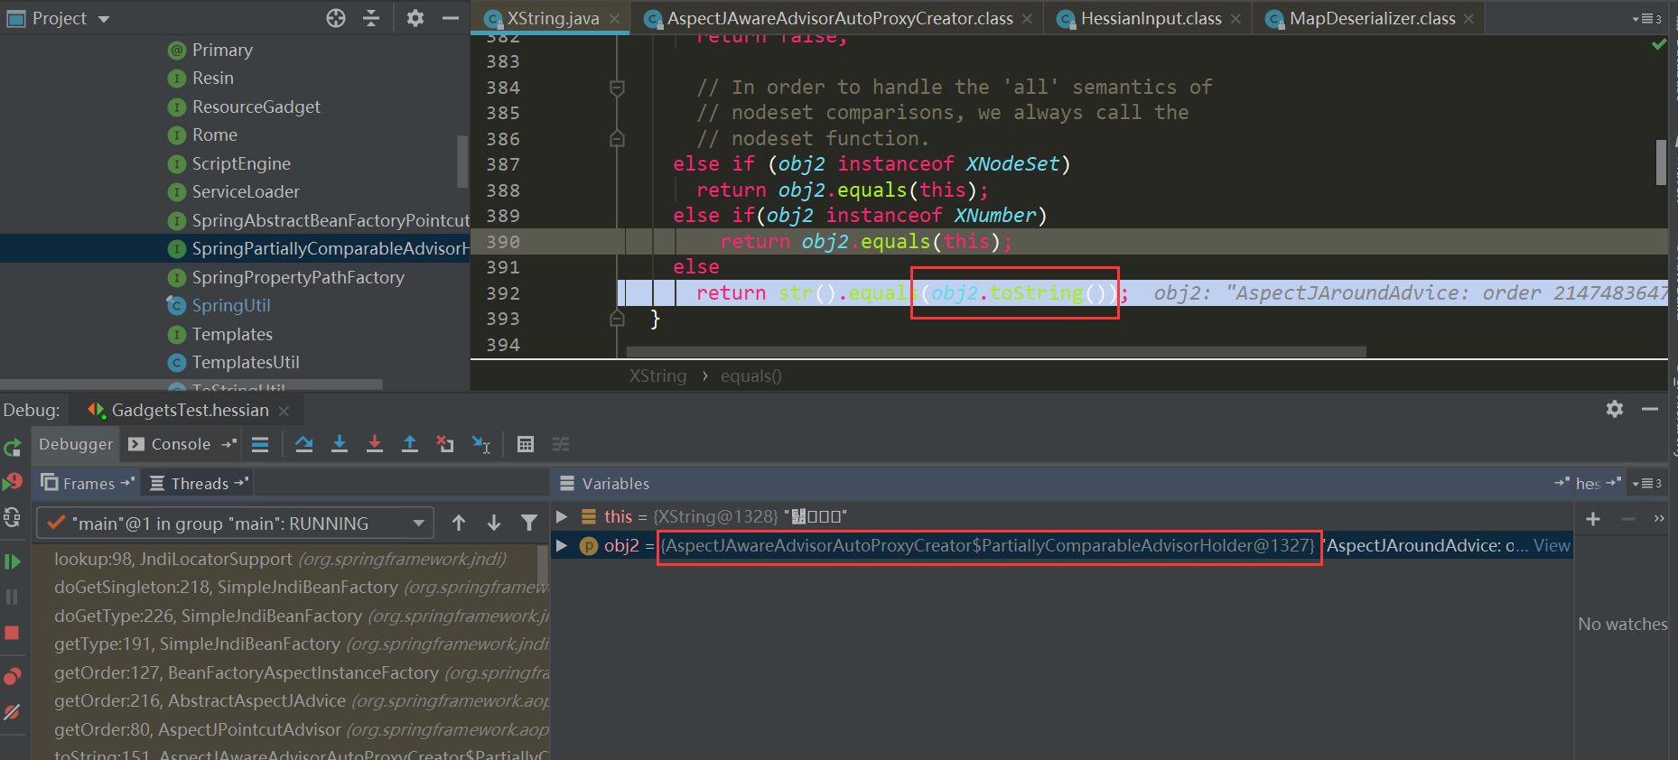Toggle Mute Breakpoints in the debug sidebar
Viewport: 1678px width, 760px height.
[12, 712]
